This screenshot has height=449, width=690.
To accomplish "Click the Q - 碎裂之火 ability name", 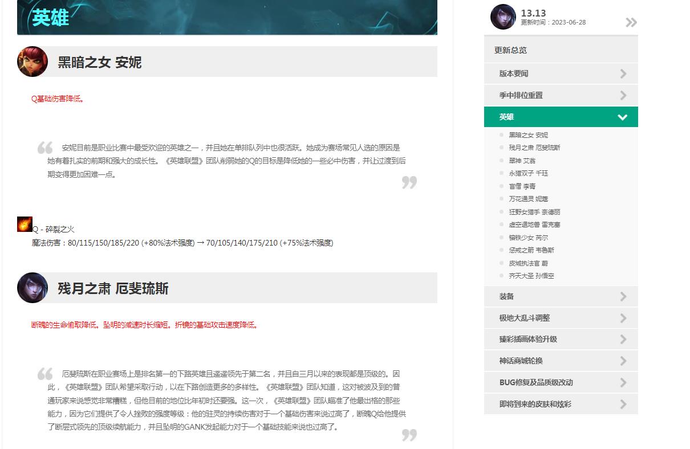I will coord(53,229).
